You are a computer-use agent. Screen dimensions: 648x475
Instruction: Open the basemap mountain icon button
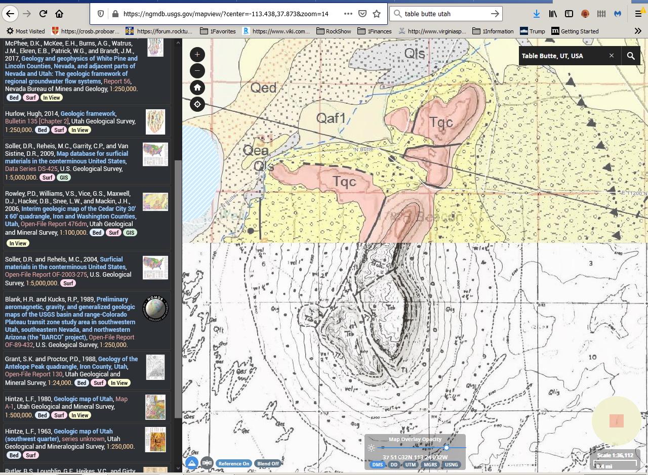[x=191, y=463]
